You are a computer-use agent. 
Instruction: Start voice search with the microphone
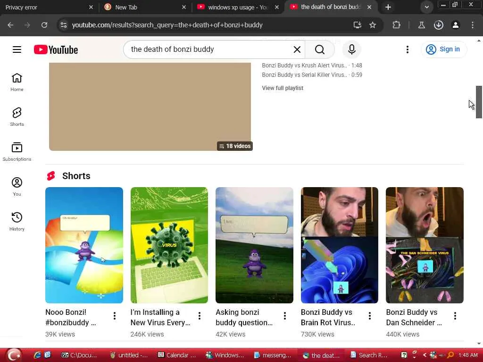[x=352, y=49]
